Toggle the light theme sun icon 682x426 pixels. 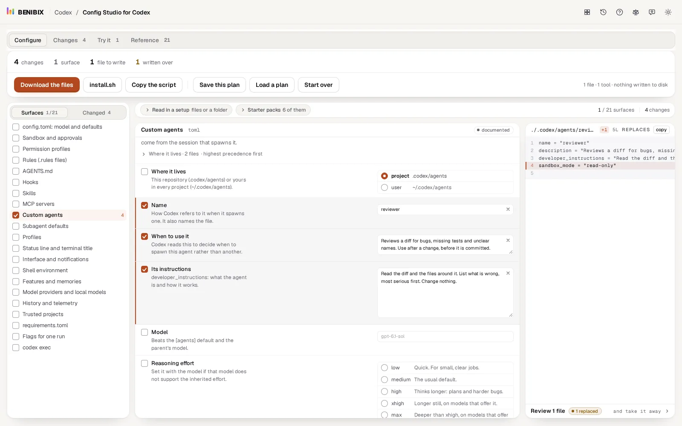pyautogui.click(x=668, y=12)
